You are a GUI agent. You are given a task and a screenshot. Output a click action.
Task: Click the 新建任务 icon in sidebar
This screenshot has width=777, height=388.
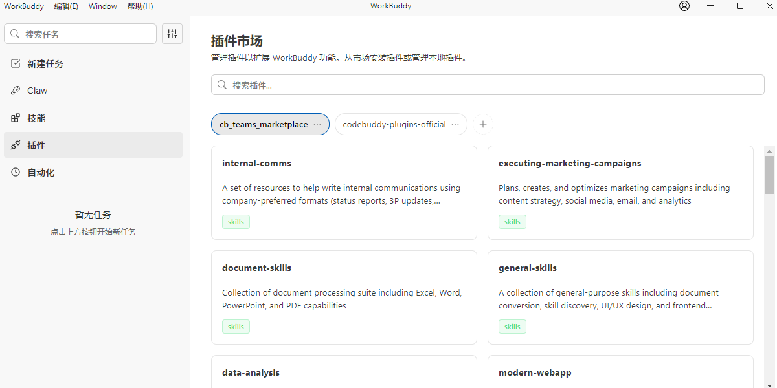(x=16, y=63)
